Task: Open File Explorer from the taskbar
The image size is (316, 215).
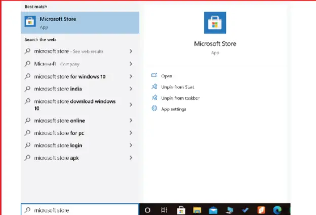Action: point(197,210)
